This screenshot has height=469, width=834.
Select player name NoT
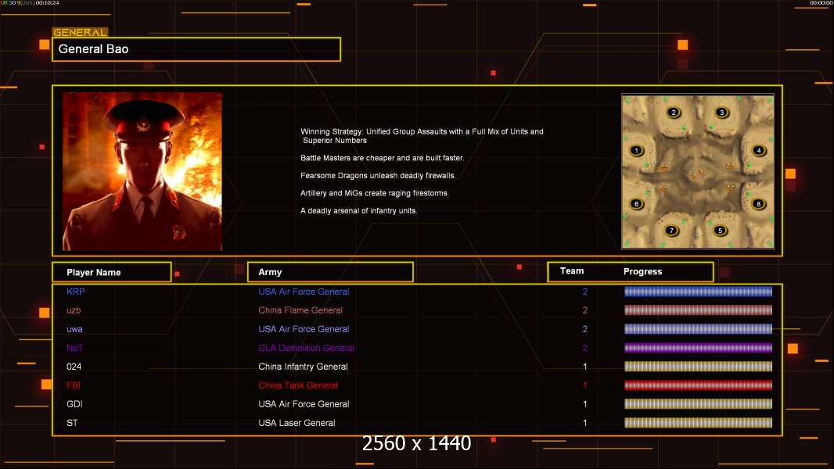[x=74, y=348]
